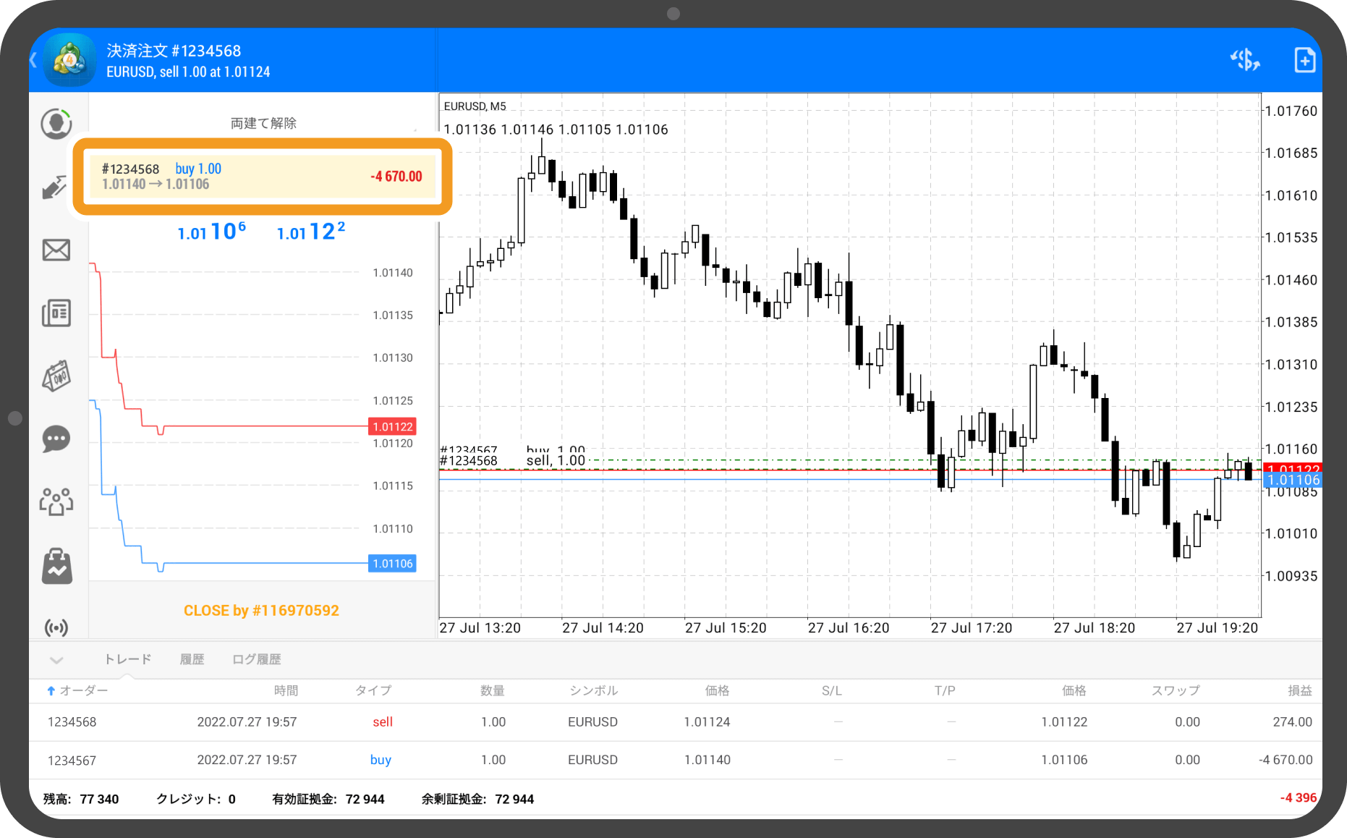
Task: Open the chat bubble icon
Action: click(56, 439)
